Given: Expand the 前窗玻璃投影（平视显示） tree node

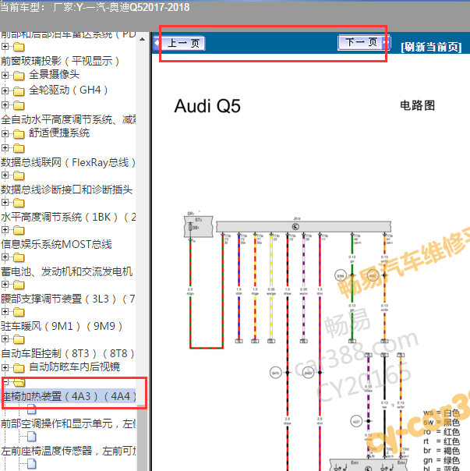Looking at the screenshot, I should pyautogui.click(x=5, y=47).
